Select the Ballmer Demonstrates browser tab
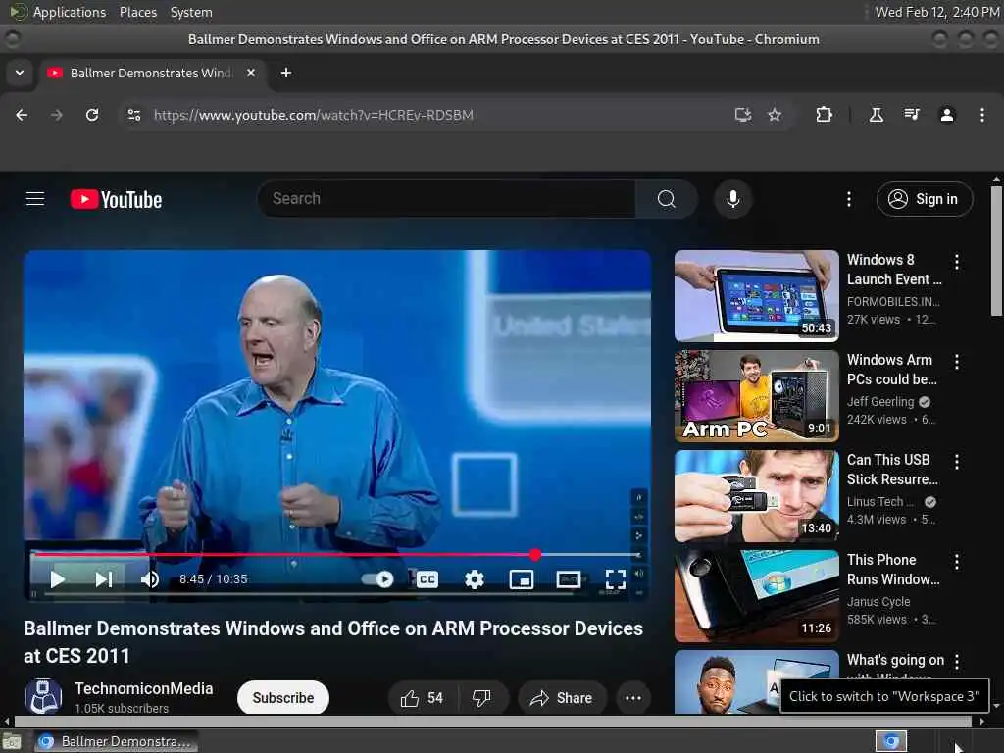Screen dimensions: 1004x753 (x=150, y=73)
